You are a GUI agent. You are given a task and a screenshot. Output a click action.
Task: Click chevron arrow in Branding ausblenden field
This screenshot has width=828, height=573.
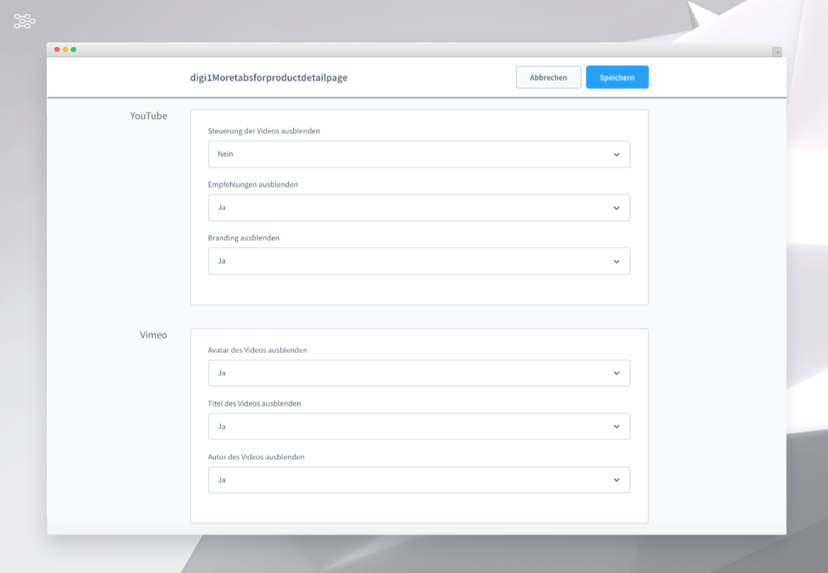(x=616, y=261)
